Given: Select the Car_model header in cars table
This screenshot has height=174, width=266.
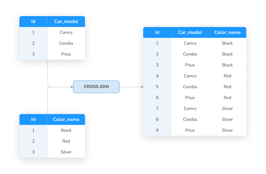Looking at the screenshot, I should (66, 22).
